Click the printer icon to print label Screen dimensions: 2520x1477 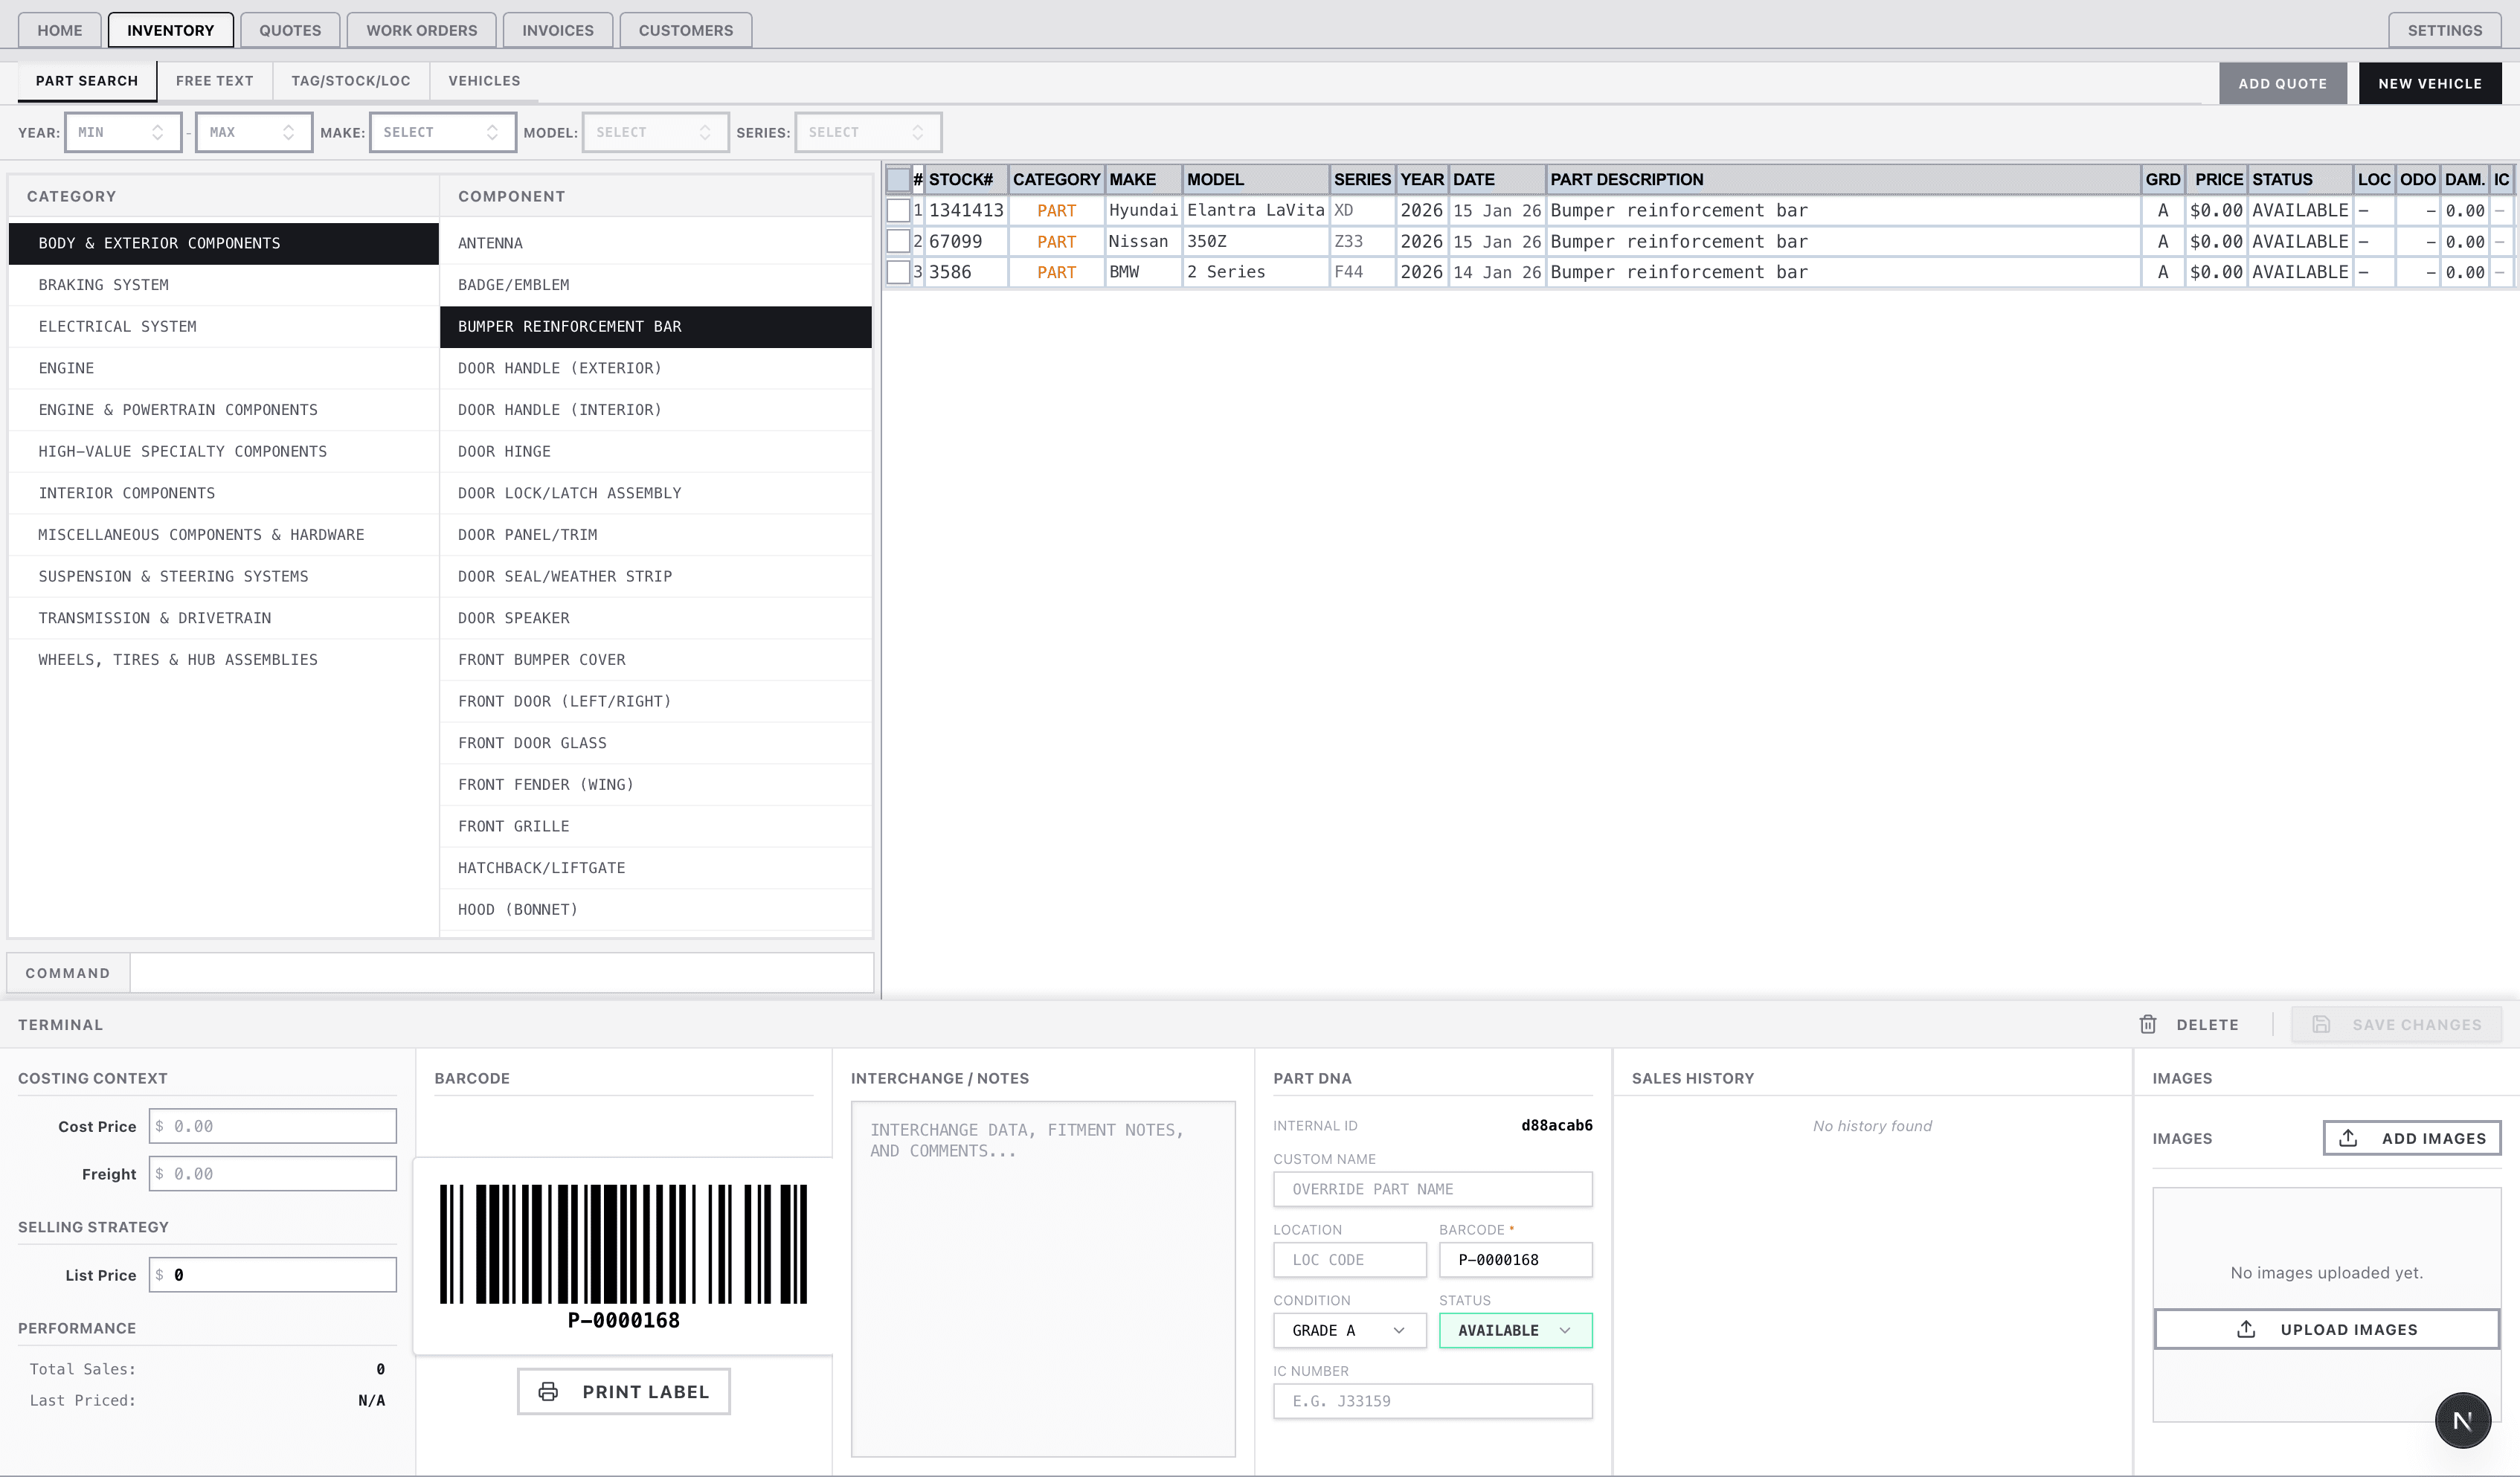[549, 1391]
